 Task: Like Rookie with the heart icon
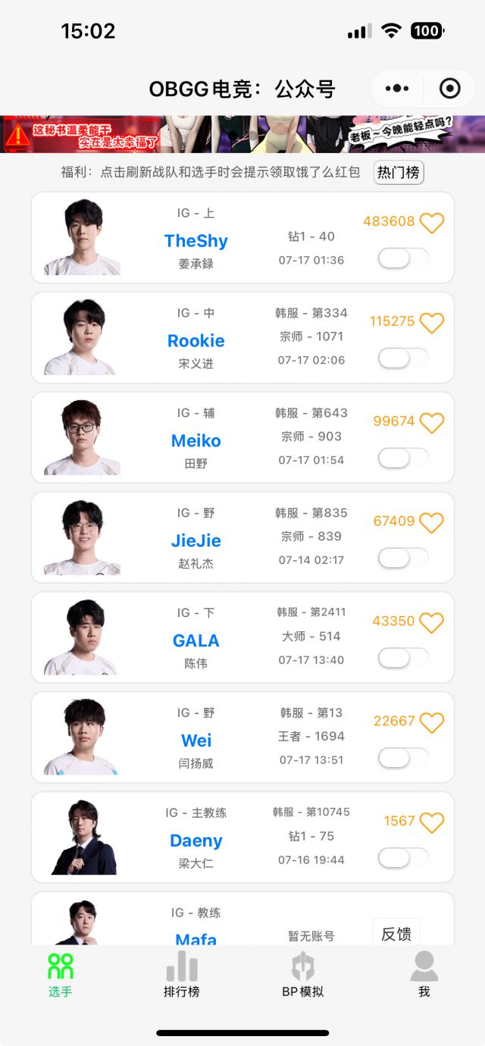(x=432, y=323)
